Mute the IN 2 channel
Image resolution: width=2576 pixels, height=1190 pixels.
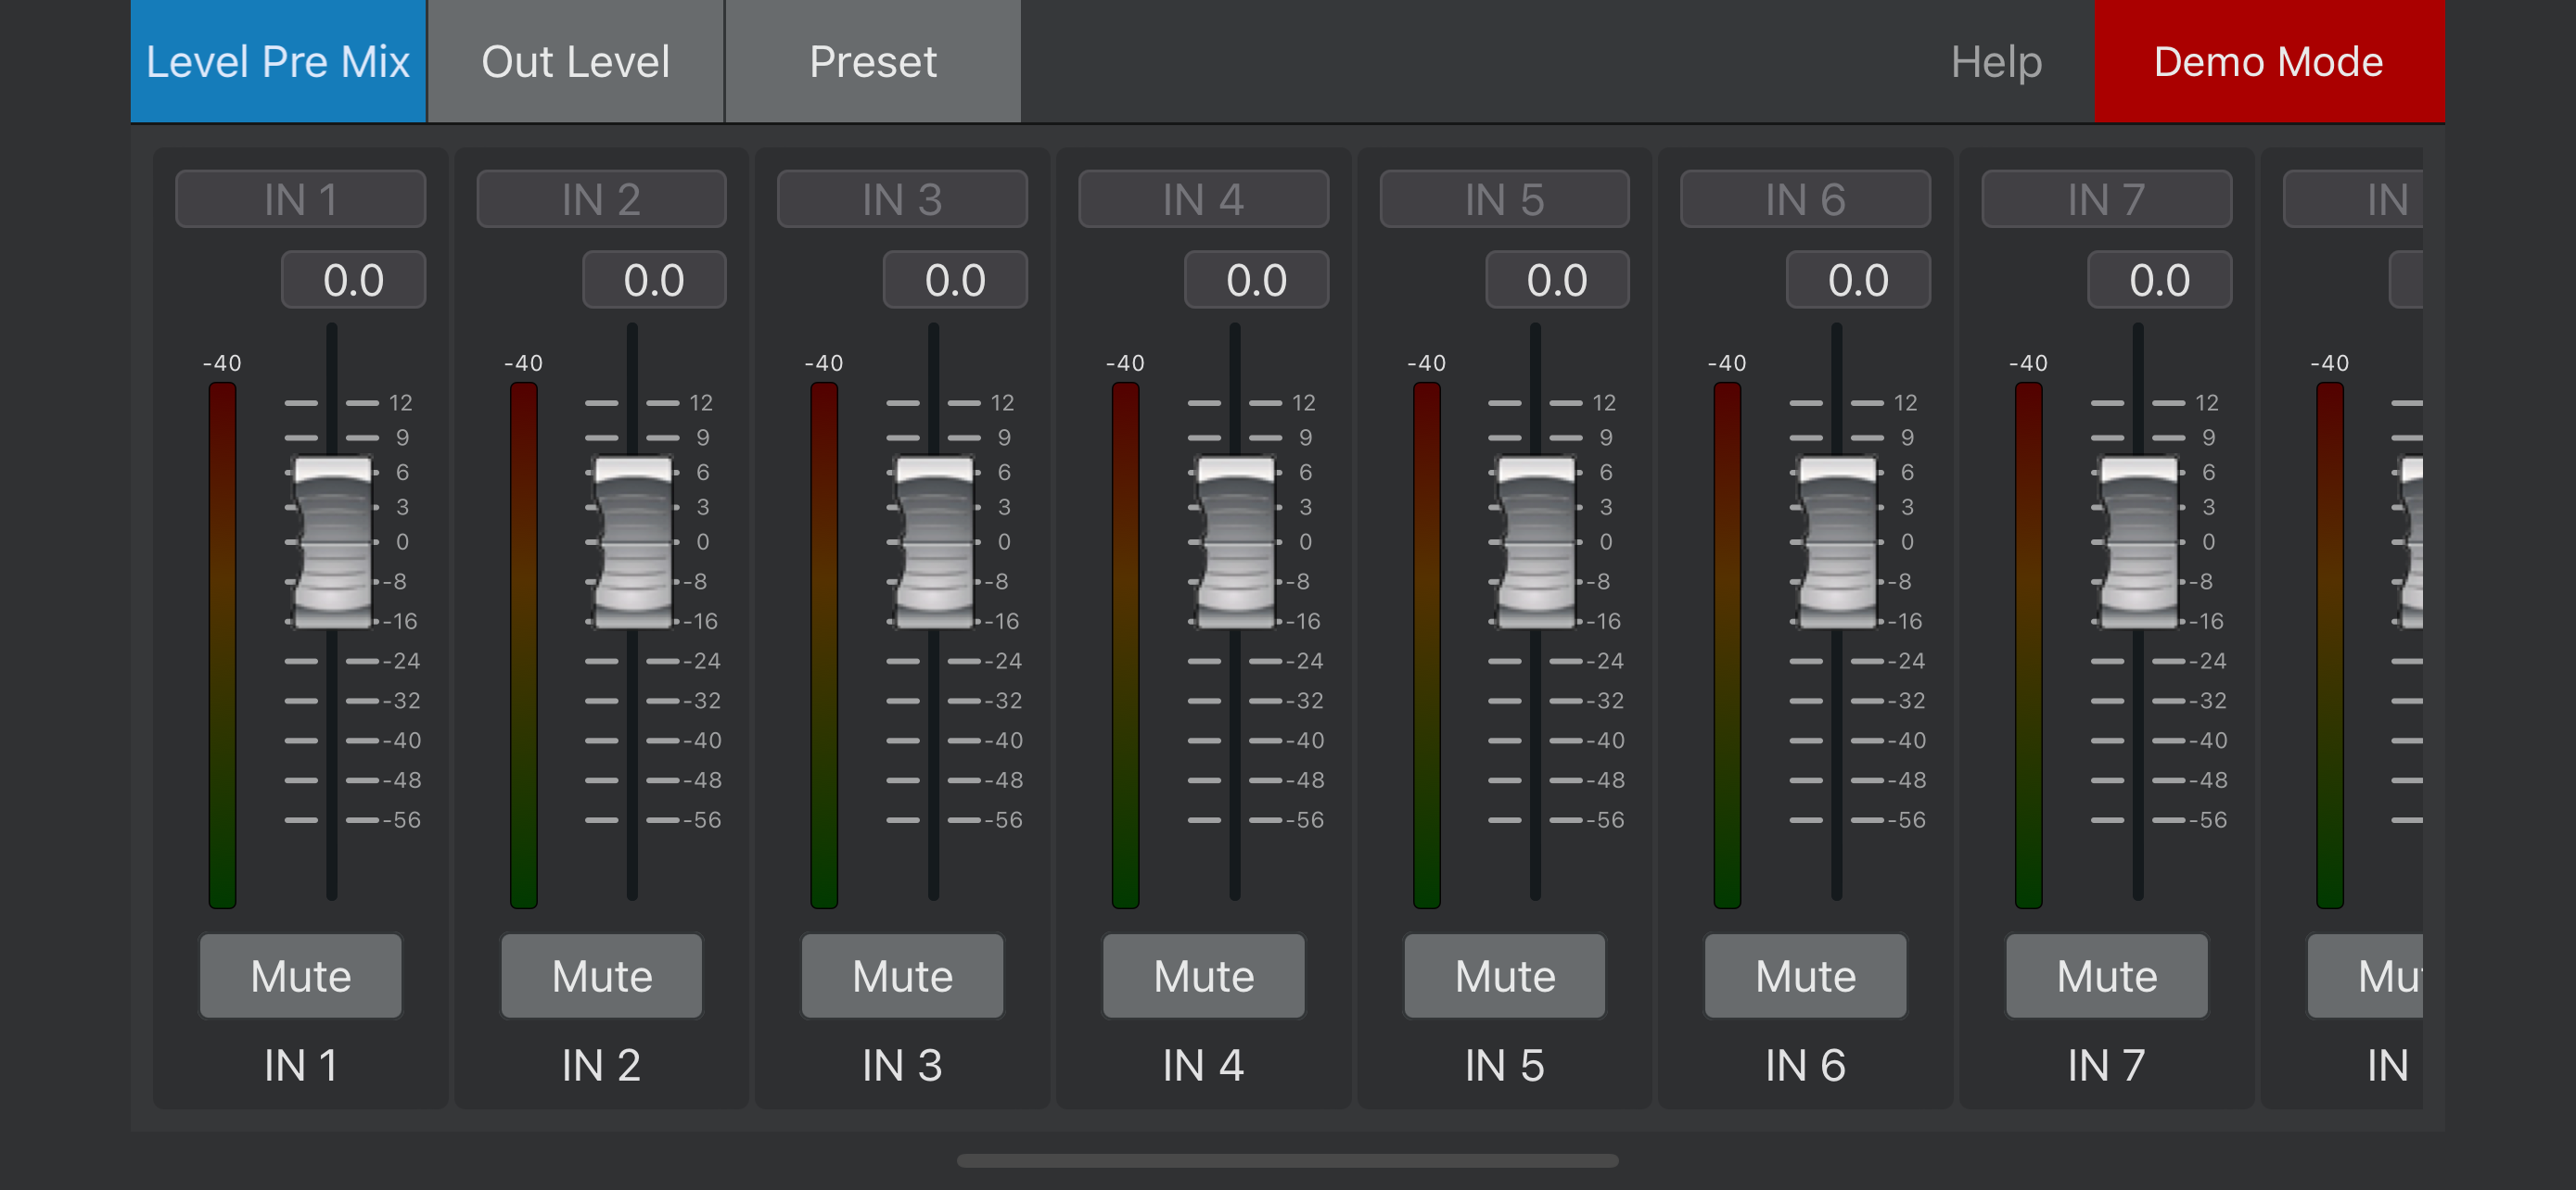(x=602, y=976)
